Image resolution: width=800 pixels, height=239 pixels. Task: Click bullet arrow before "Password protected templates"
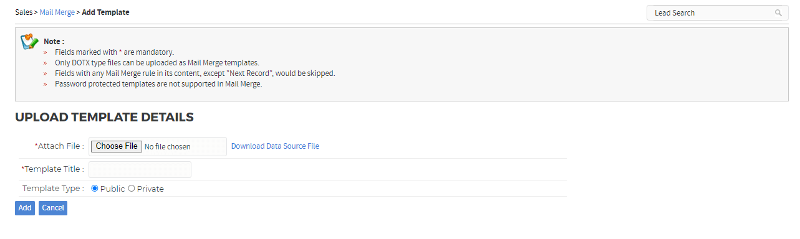(45, 84)
